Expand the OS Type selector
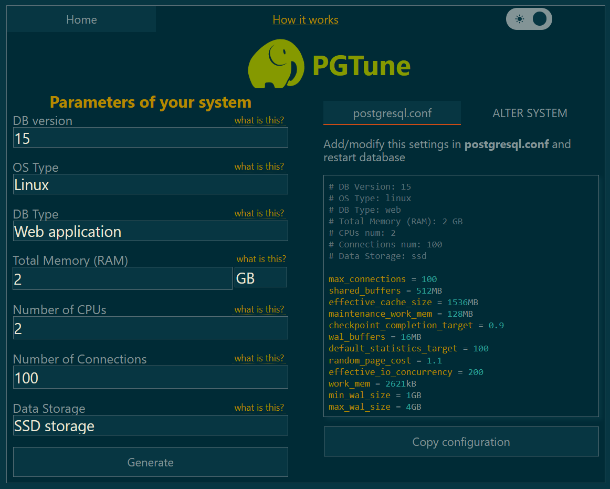The image size is (610, 489). [150, 184]
